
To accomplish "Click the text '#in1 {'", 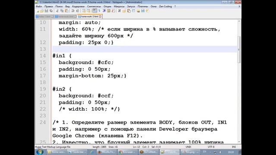I will tap(62, 56).
